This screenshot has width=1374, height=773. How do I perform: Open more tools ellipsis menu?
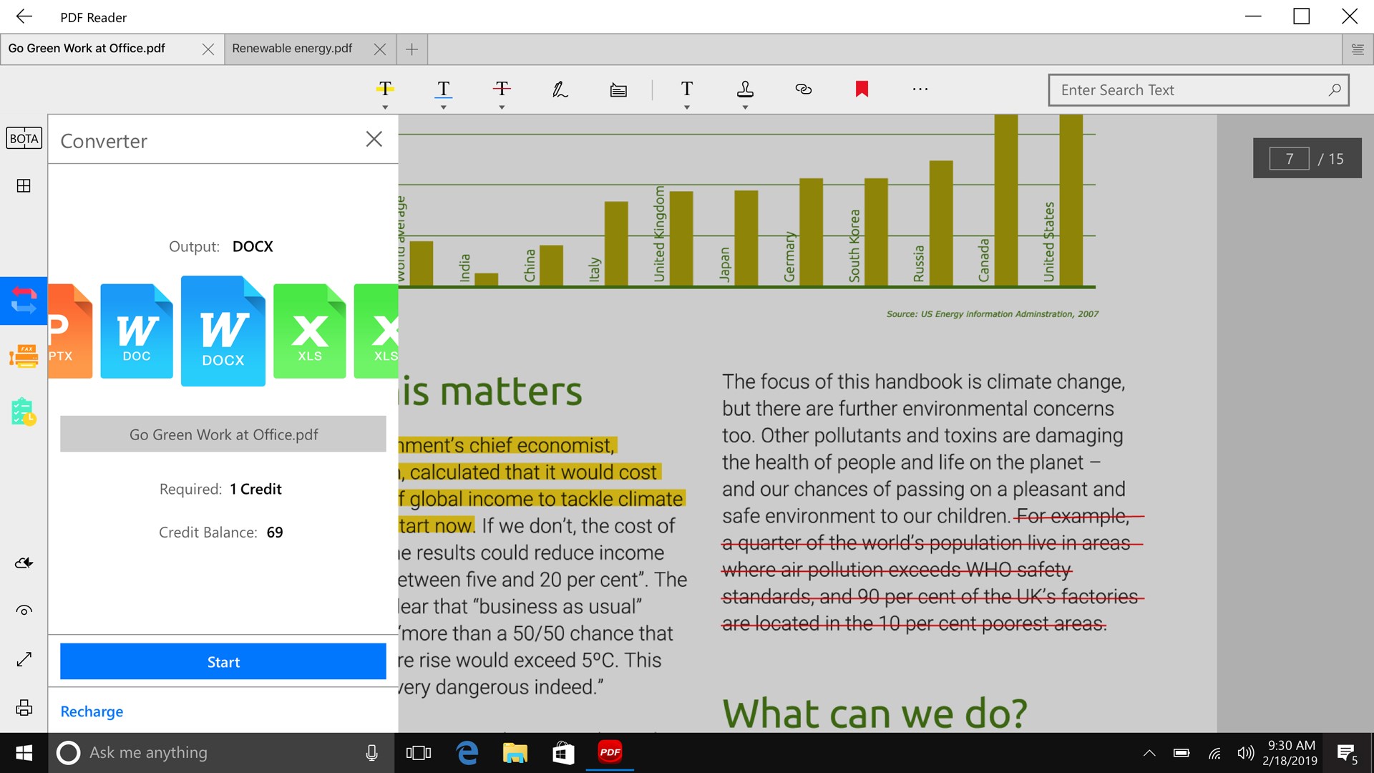point(920,89)
